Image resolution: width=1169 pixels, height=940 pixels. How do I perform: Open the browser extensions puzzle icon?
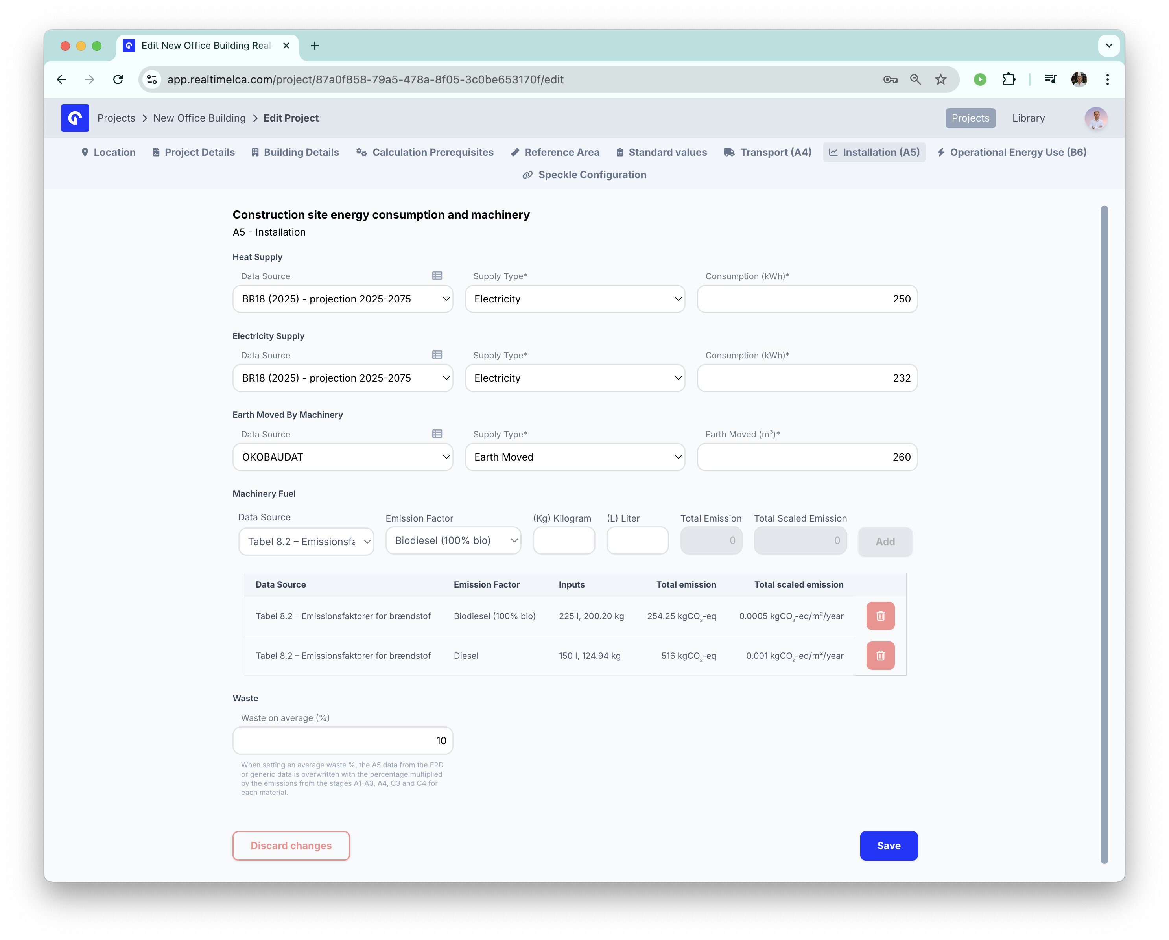tap(1008, 80)
